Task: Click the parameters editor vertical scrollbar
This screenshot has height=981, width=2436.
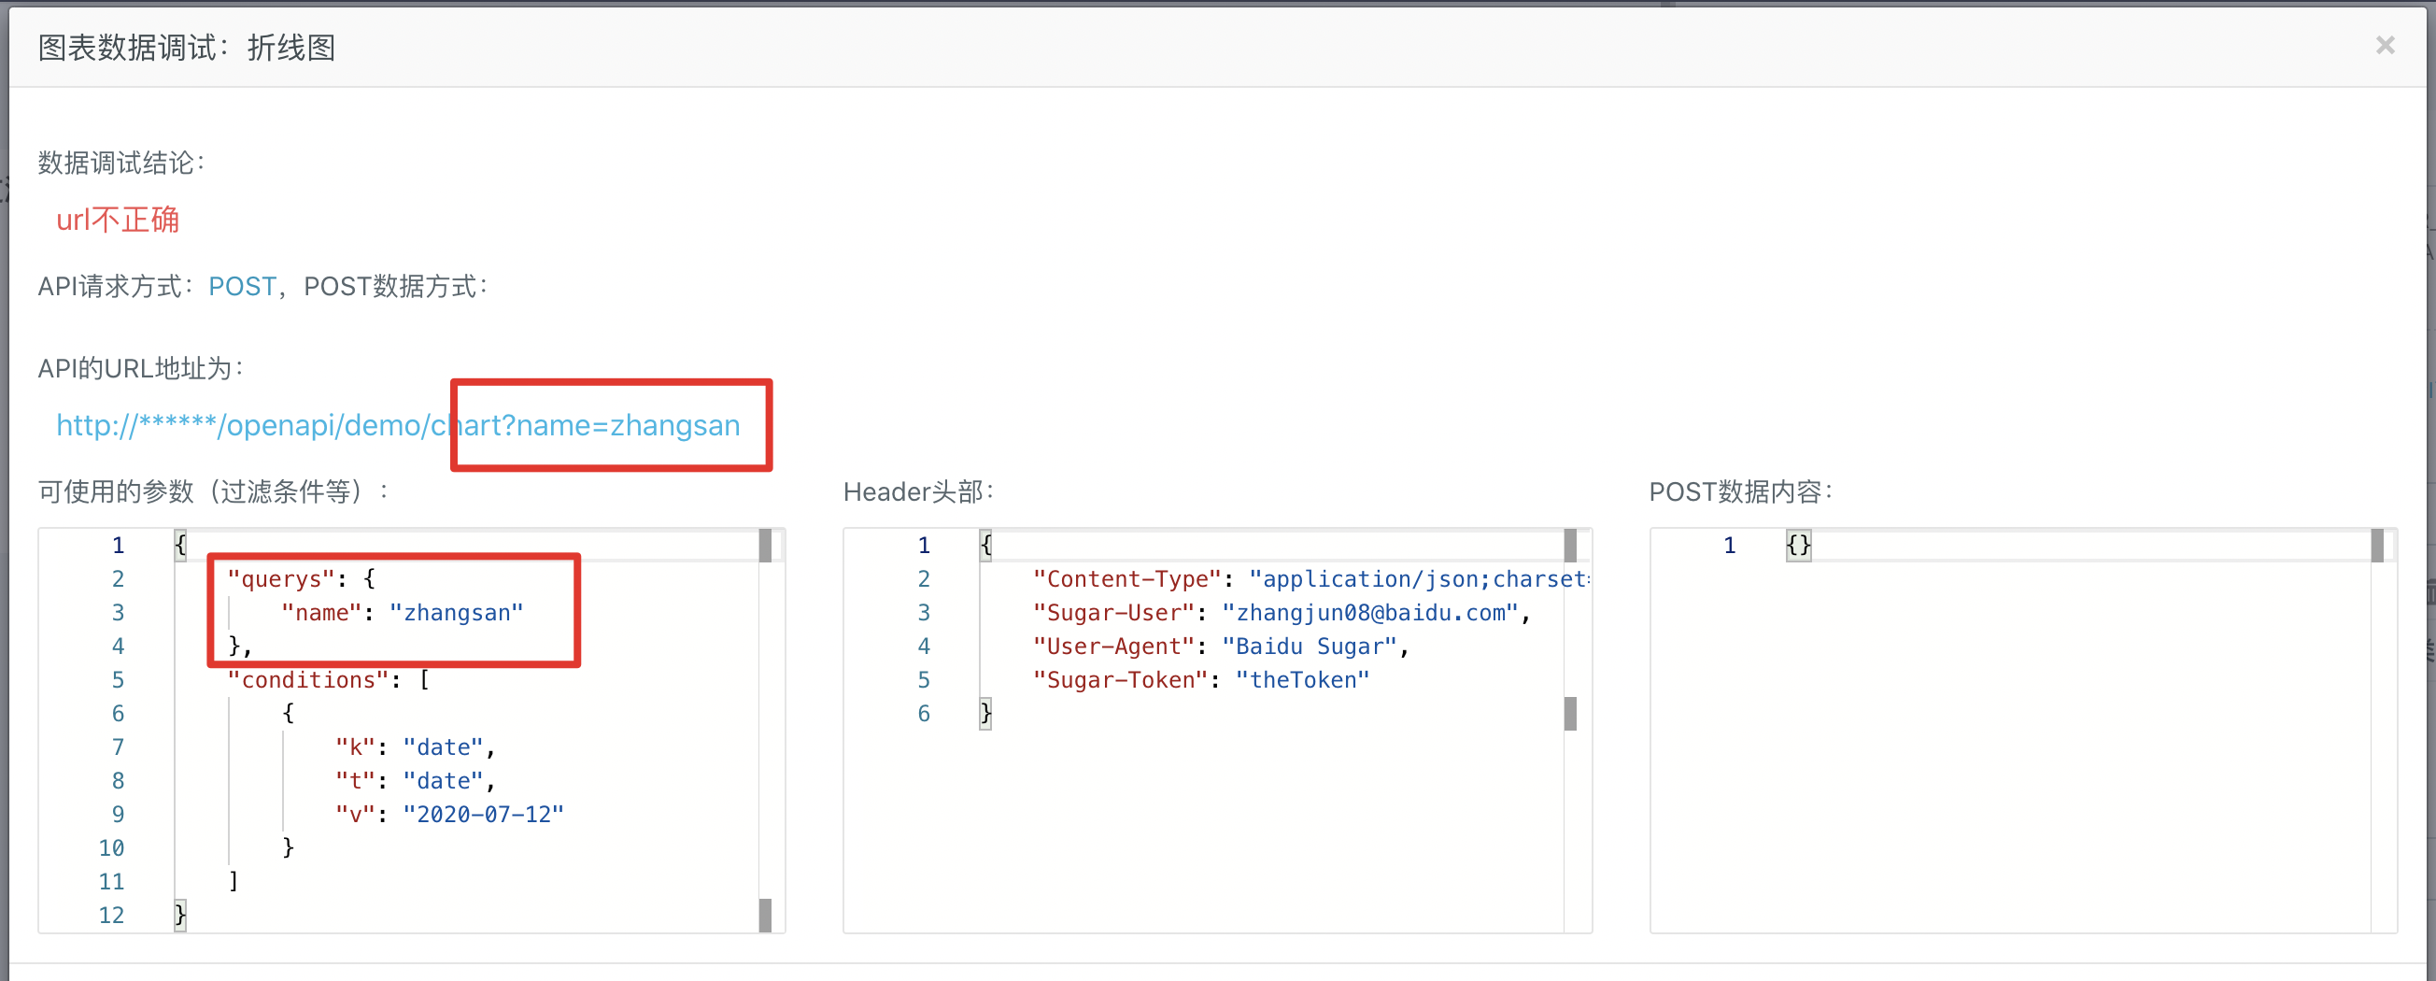Action: point(765,729)
